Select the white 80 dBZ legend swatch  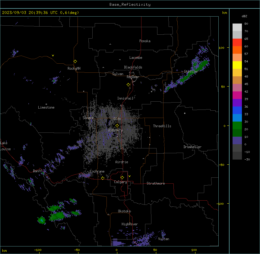(237, 27)
